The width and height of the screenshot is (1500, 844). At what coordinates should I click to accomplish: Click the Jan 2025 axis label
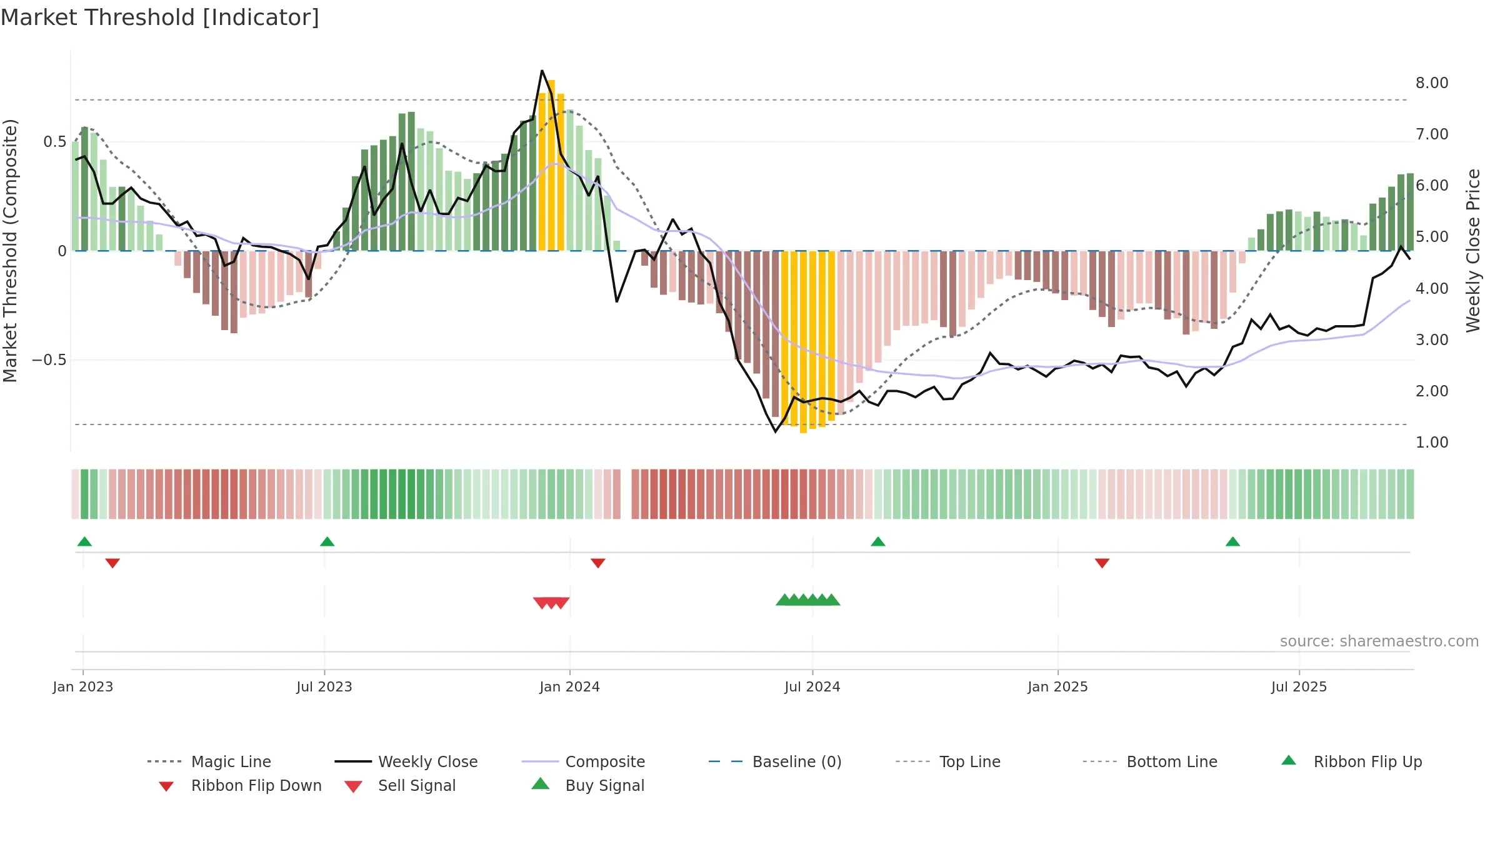(x=1058, y=687)
